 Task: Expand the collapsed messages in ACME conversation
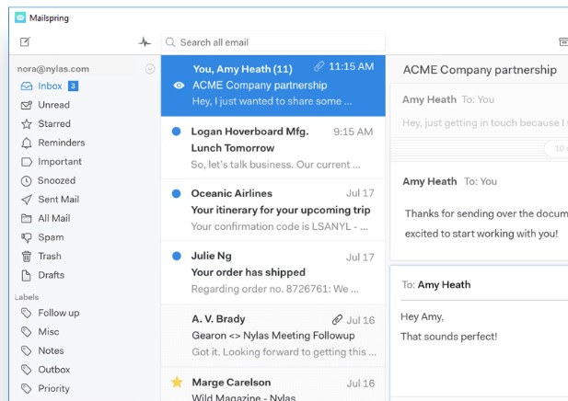[555, 148]
